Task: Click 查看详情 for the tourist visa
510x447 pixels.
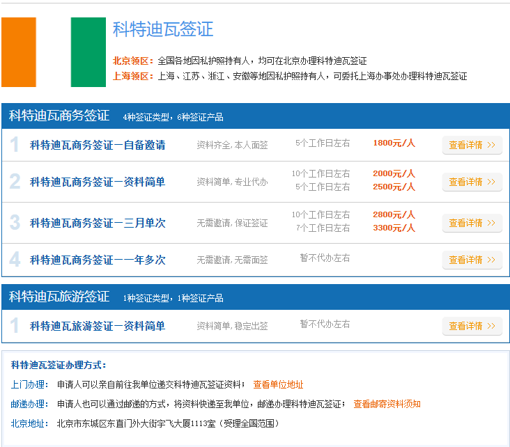Action: point(472,325)
